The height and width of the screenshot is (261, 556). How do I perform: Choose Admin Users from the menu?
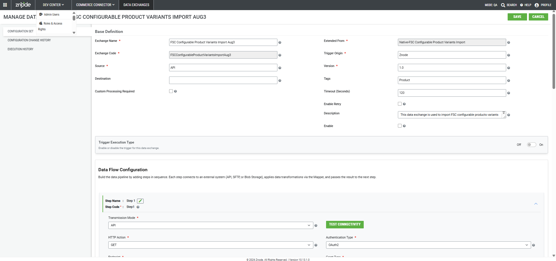pos(52,15)
